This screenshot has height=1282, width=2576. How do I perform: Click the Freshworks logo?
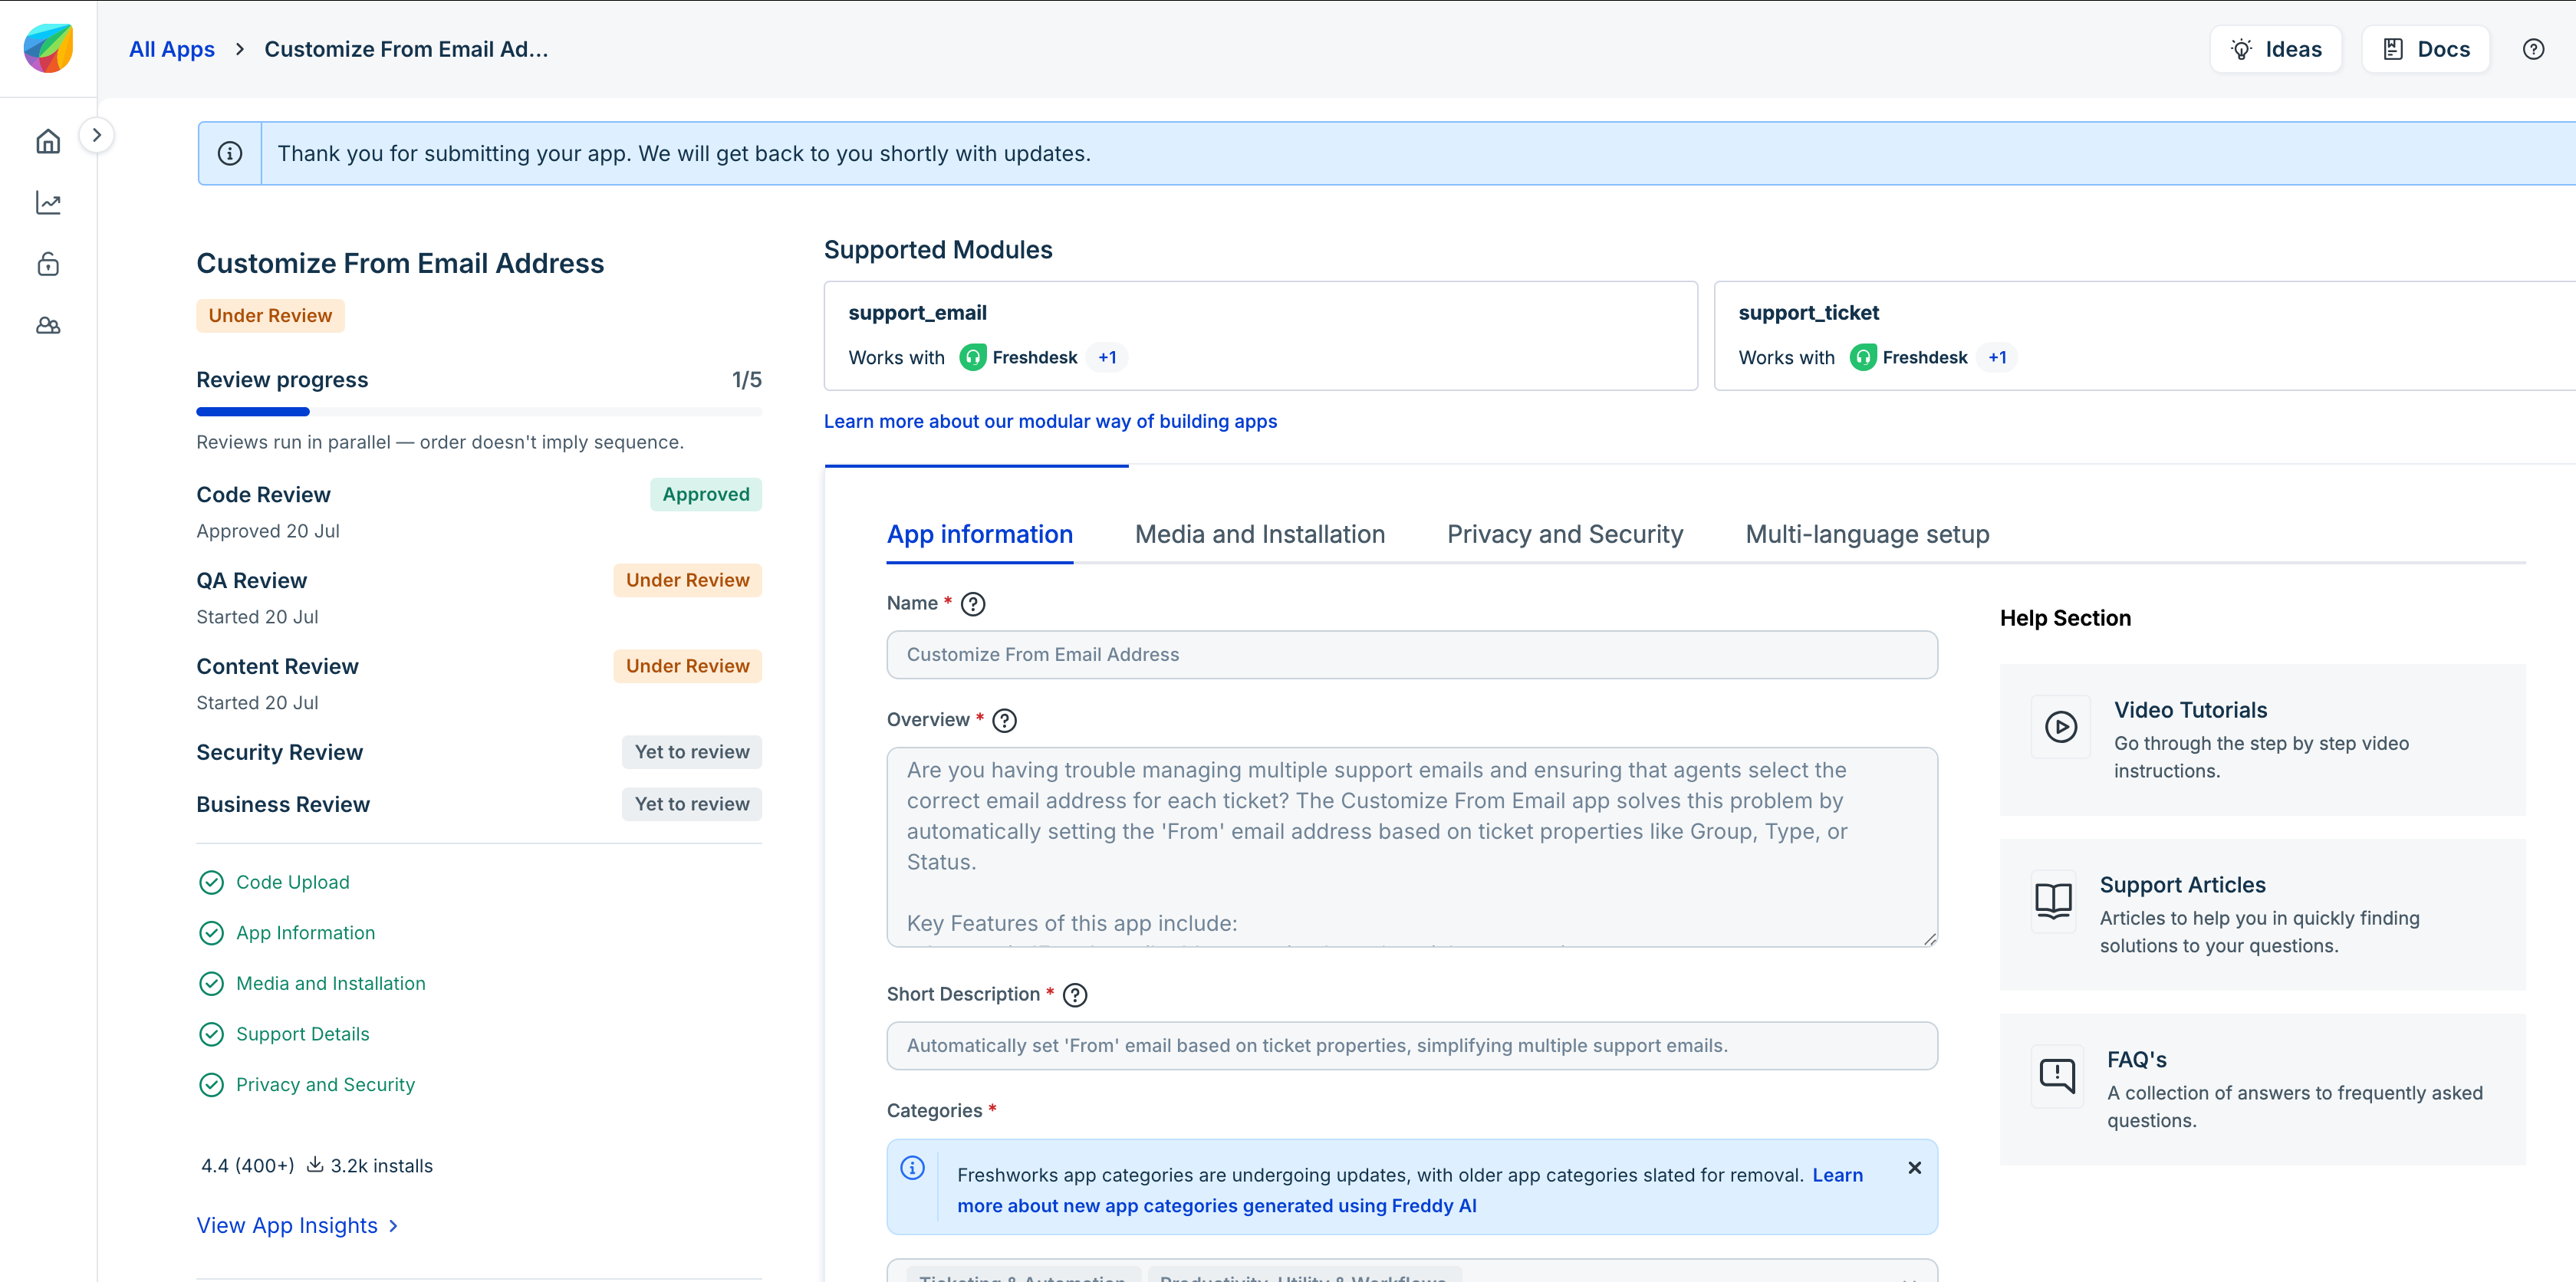click(x=48, y=48)
